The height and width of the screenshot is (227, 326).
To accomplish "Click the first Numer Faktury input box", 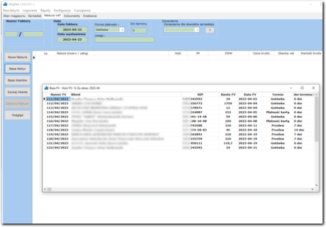I will [x=11, y=34].
